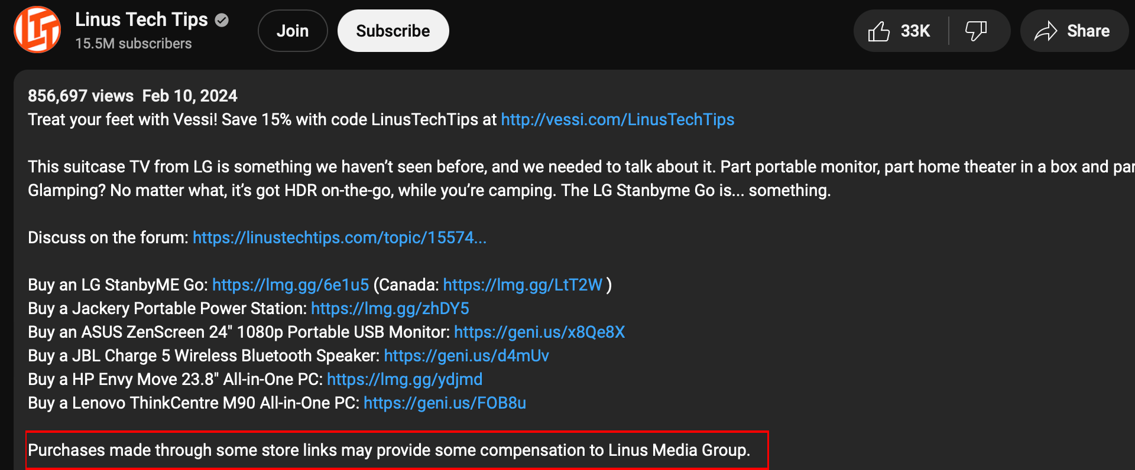Open the LG StanbyME Go lmg.gg/6e1u5 link

pyautogui.click(x=290, y=285)
